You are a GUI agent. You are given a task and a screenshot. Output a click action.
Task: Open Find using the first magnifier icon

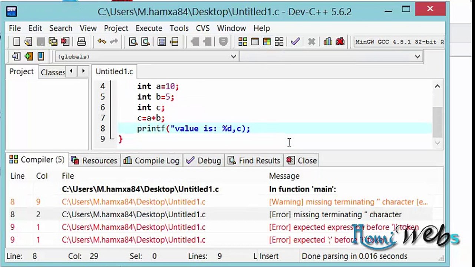[x=133, y=42]
